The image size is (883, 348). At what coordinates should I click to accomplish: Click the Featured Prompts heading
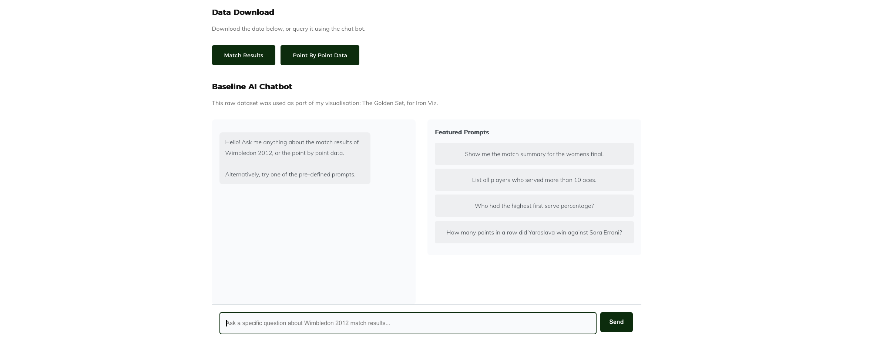coord(461,132)
